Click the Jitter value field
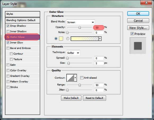The height and width of the screenshot is (120, 154). pyautogui.click(x=99, y=90)
